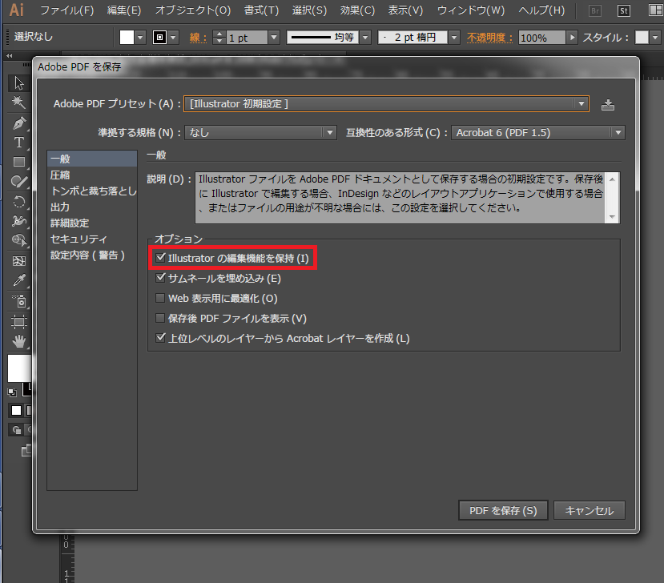Collapse the tools panel double arrow
The height and width of the screenshot is (583, 664).
pyautogui.click(x=10, y=55)
